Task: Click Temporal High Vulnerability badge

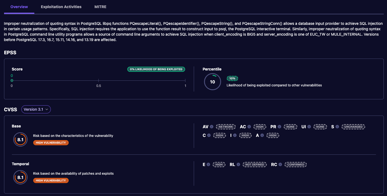Action: tap(51, 180)
